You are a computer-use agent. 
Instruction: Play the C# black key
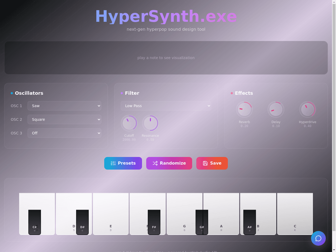(x=35, y=222)
